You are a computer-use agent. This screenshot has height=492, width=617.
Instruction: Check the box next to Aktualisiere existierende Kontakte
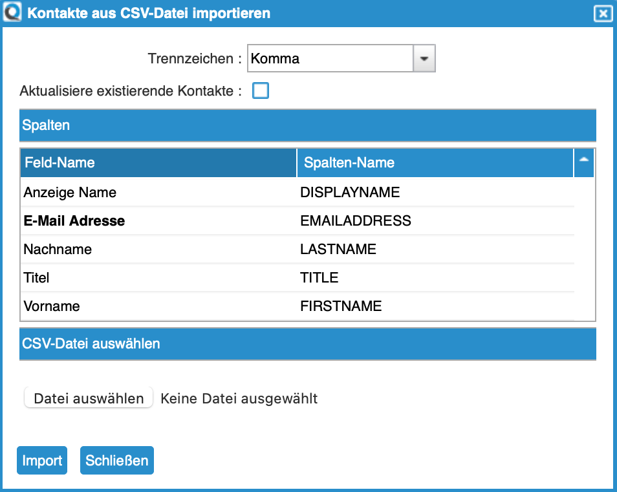pyautogui.click(x=261, y=91)
